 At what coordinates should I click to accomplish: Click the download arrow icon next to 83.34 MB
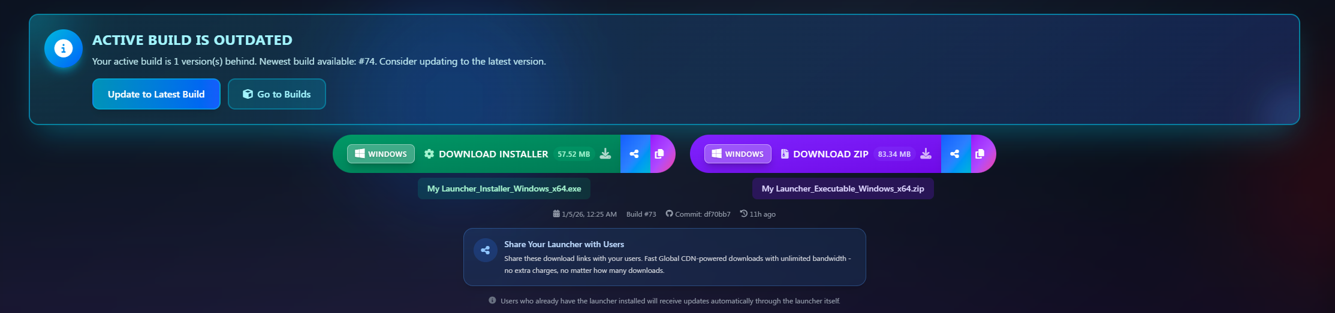926,154
